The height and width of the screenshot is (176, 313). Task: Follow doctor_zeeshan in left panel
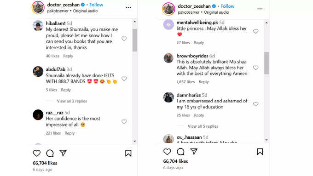(x=96, y=5)
